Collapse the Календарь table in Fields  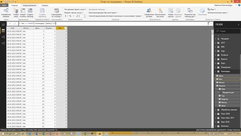(x=216, y=71)
